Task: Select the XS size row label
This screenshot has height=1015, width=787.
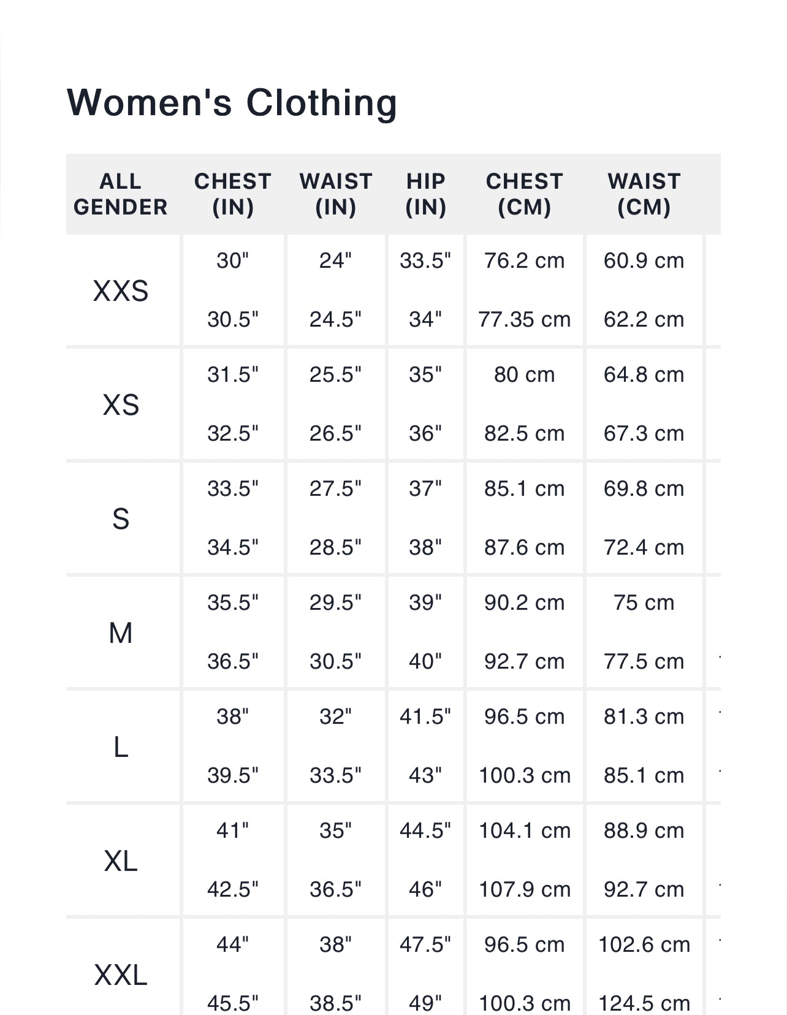Action: 121,405
